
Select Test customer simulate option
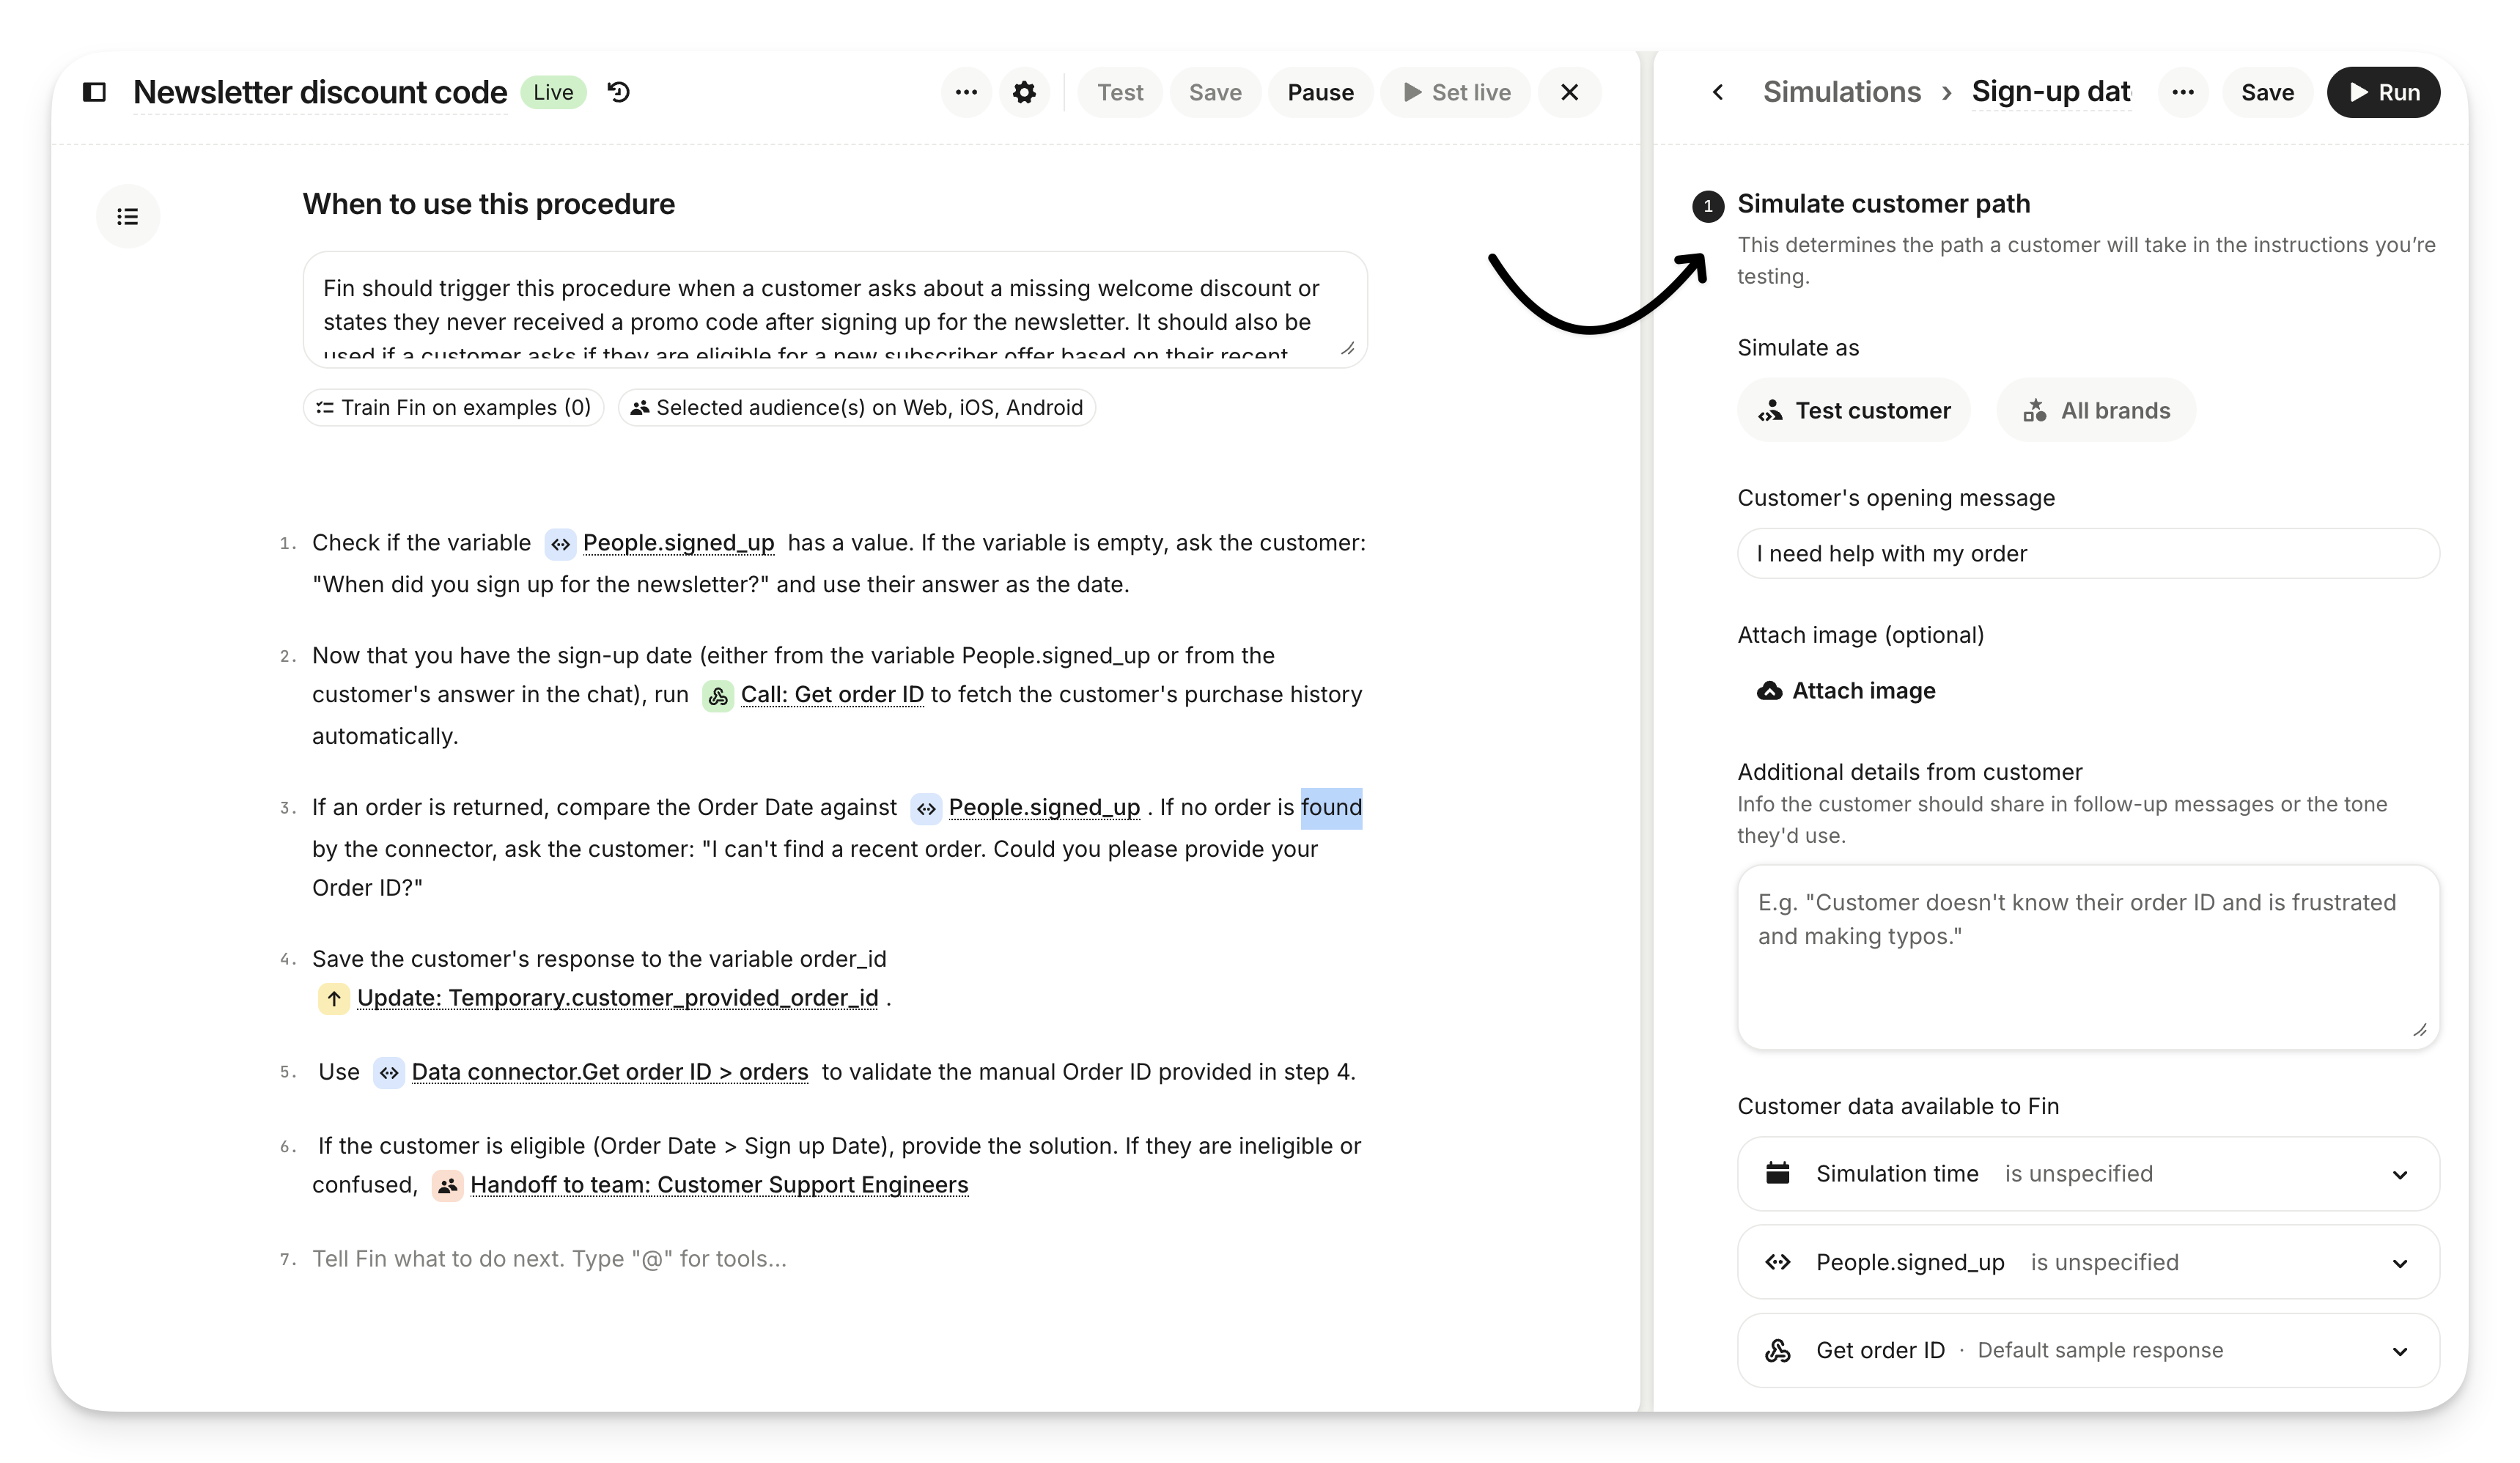coord(1854,410)
